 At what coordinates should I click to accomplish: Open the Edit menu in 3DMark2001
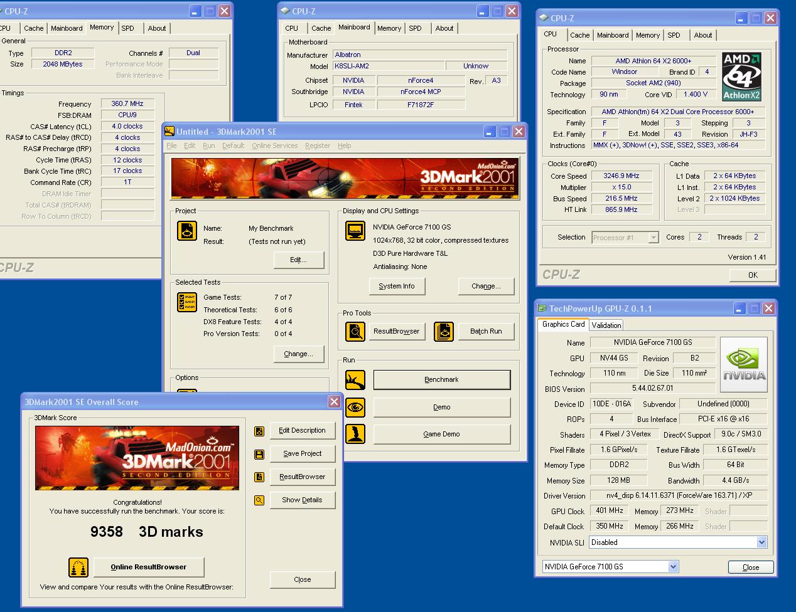(190, 145)
